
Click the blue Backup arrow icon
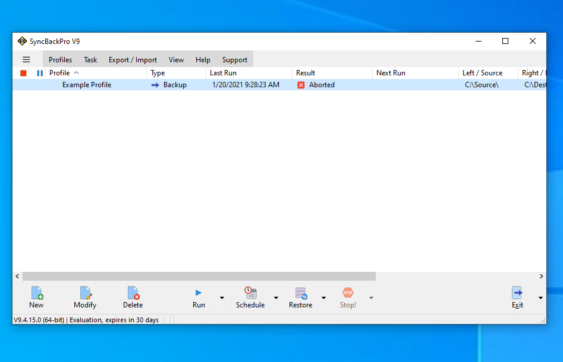pyautogui.click(x=155, y=85)
